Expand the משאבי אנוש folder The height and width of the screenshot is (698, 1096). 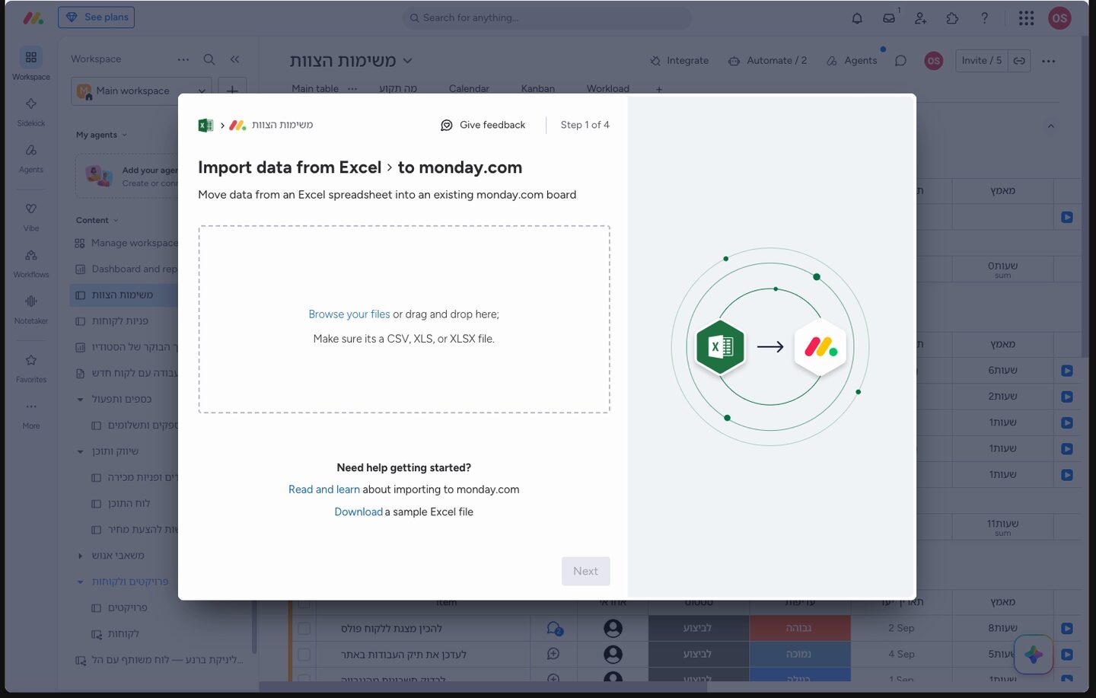pyautogui.click(x=81, y=556)
